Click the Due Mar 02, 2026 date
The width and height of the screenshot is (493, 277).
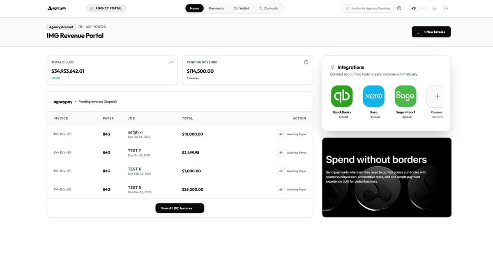(x=140, y=192)
